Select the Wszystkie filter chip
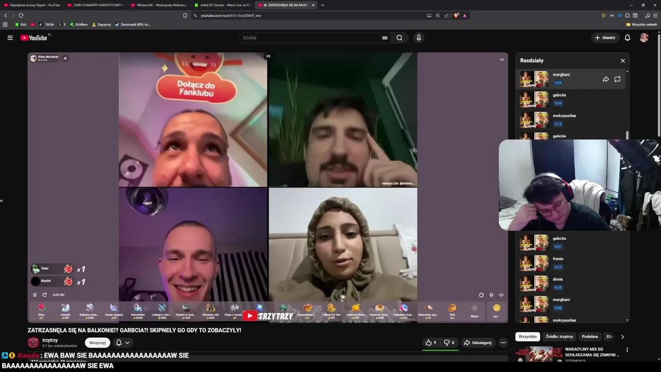This screenshot has width=661, height=372. click(528, 337)
